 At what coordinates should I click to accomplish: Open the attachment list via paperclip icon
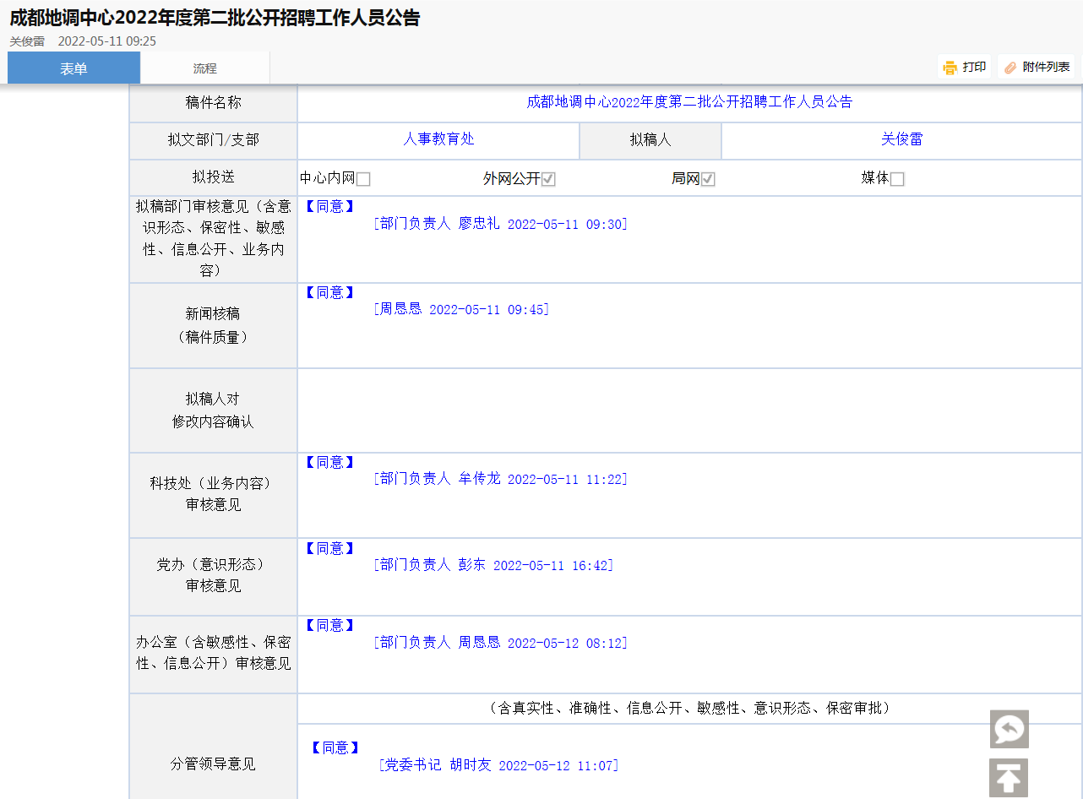click(x=1010, y=68)
